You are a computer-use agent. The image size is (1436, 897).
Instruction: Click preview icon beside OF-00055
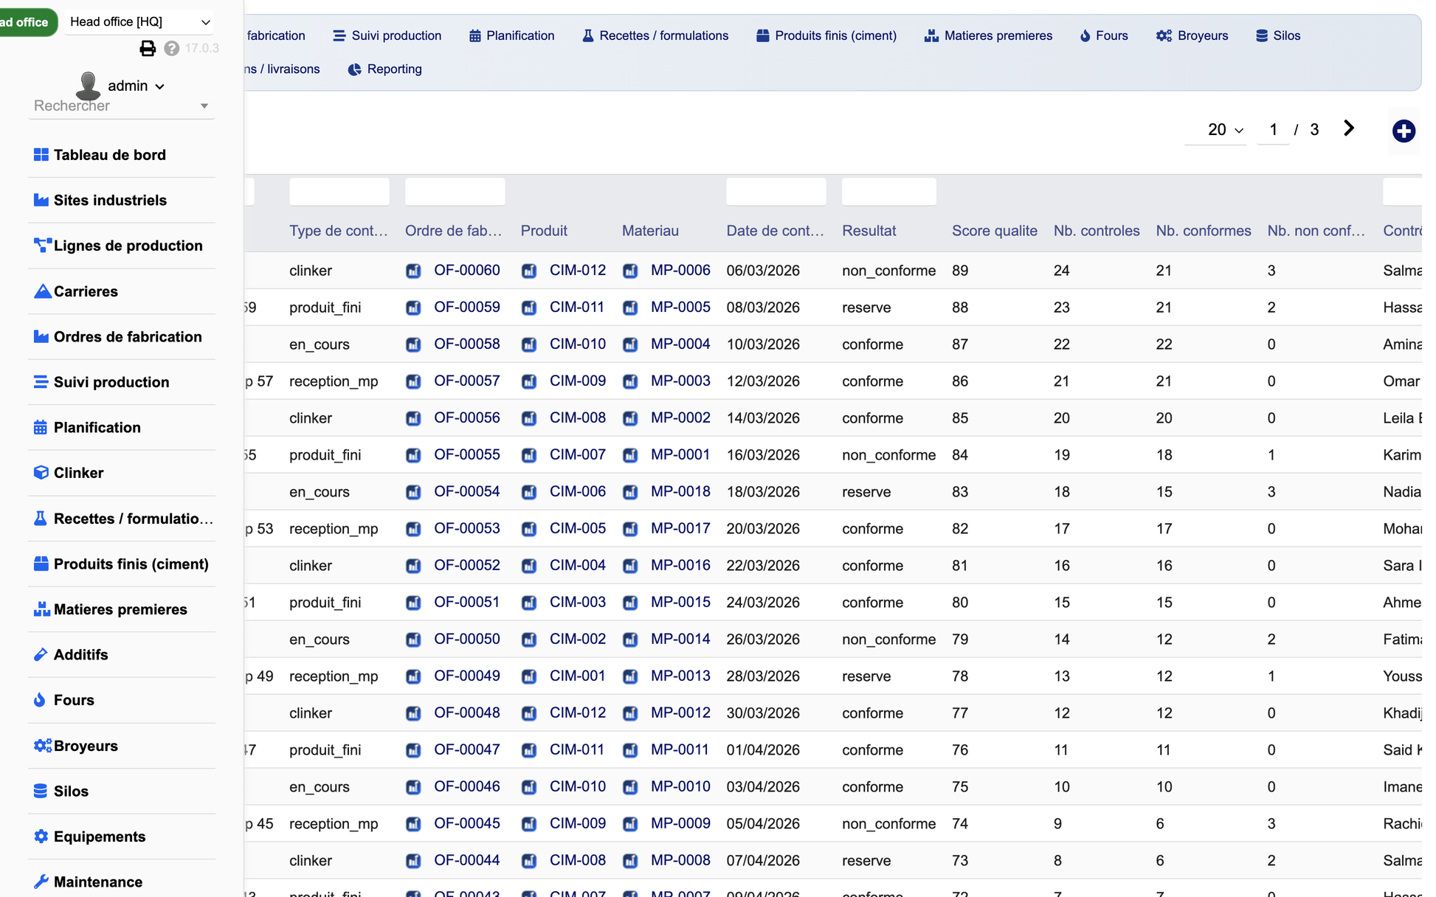click(x=413, y=456)
